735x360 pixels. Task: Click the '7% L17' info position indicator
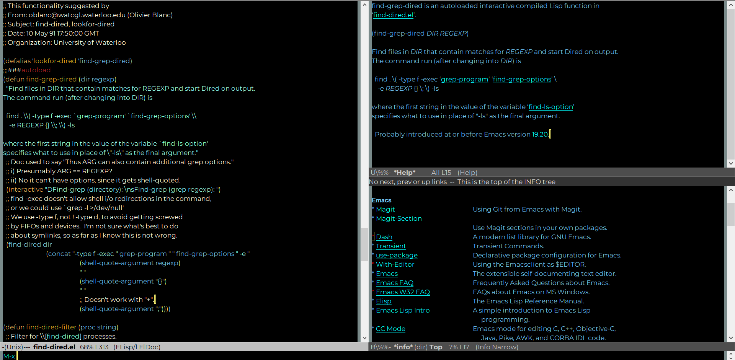click(459, 347)
